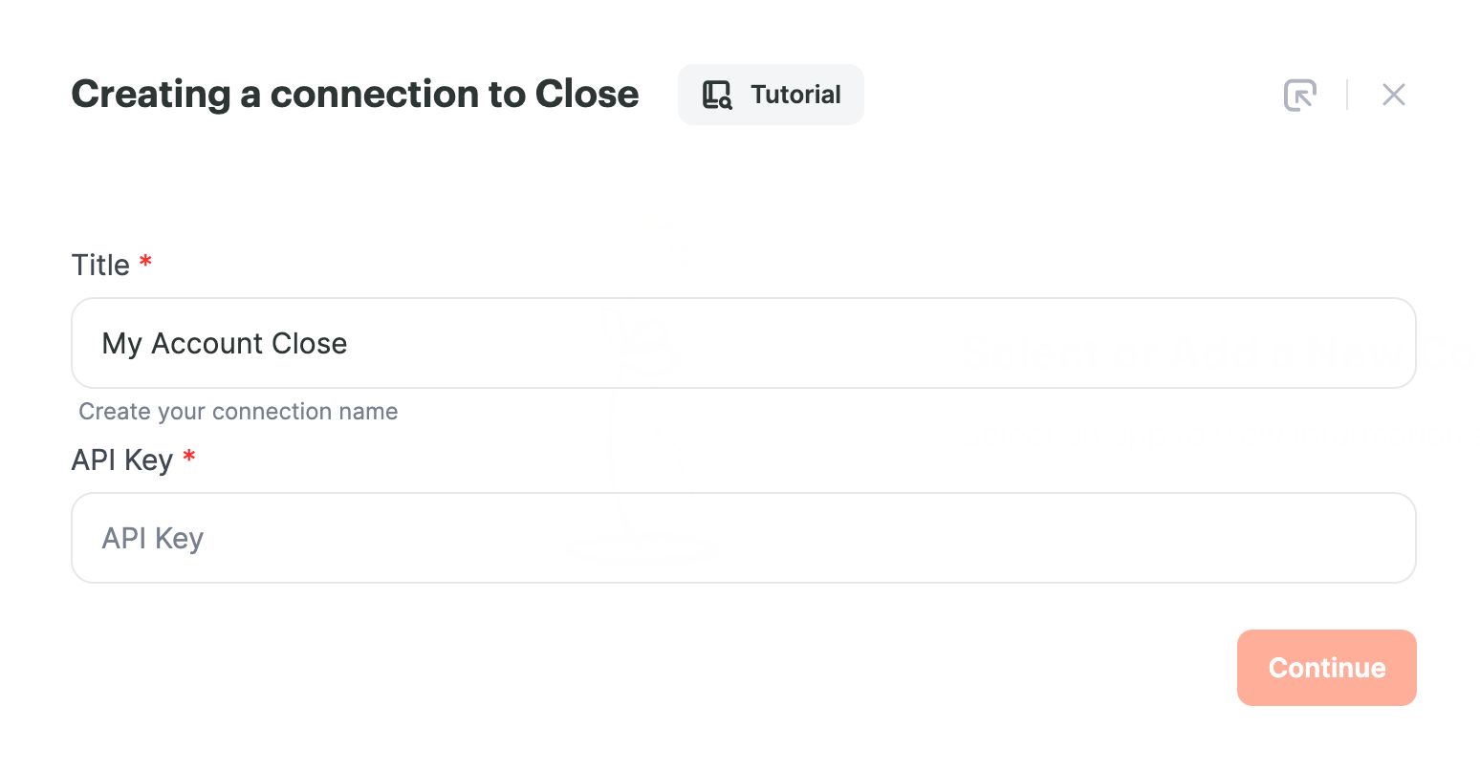
Task: Click the book-search icon inside Tutorial
Action: point(717,95)
